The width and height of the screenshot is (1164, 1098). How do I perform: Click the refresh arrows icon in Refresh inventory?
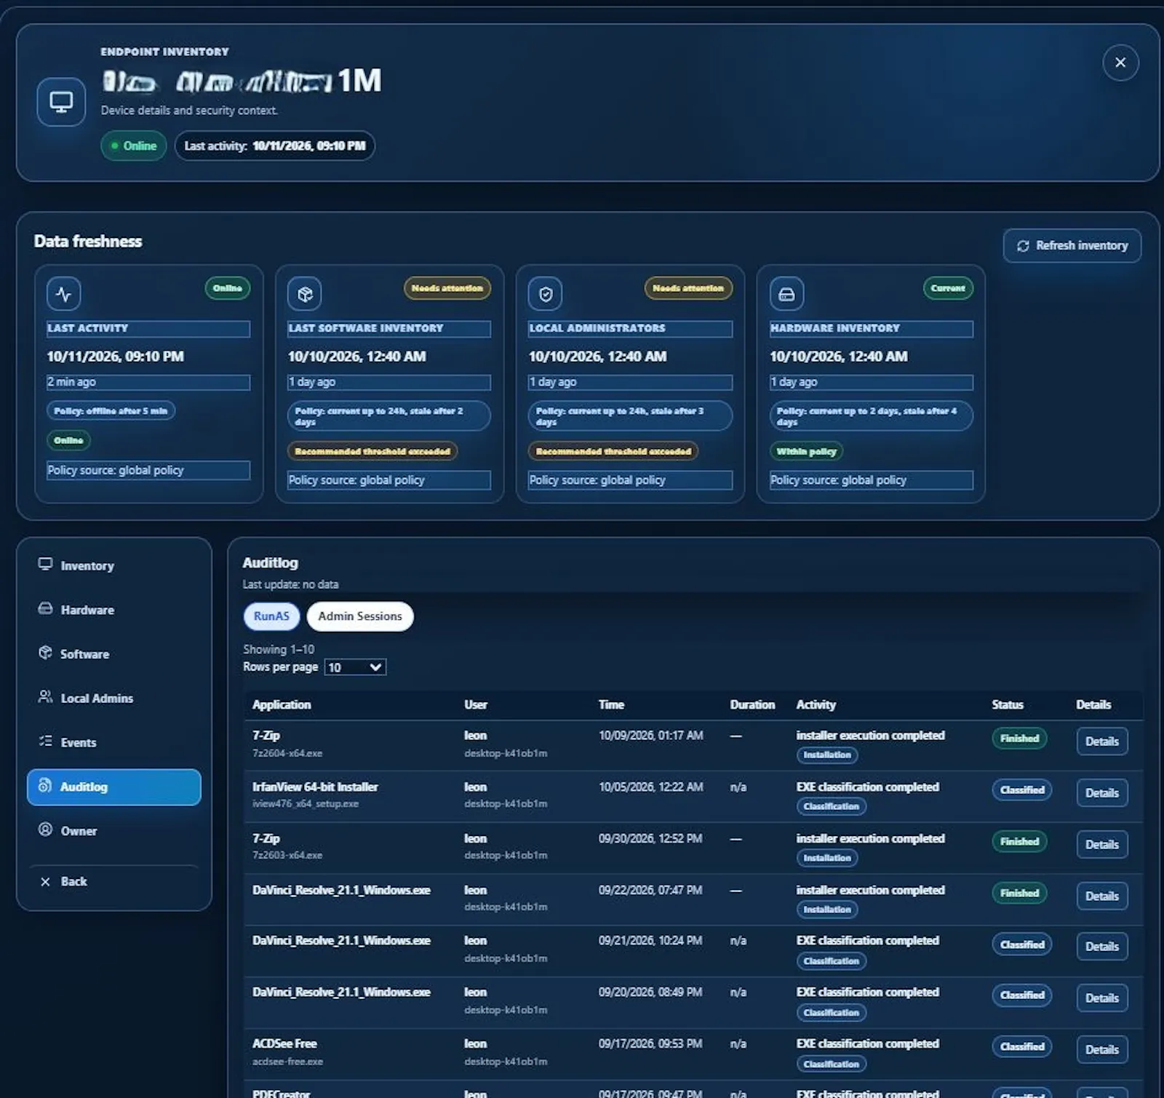pyautogui.click(x=1023, y=246)
